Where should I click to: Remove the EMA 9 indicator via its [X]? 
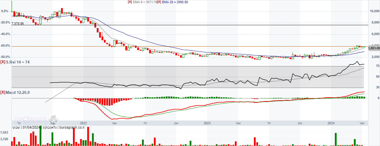tap(130, 2)
